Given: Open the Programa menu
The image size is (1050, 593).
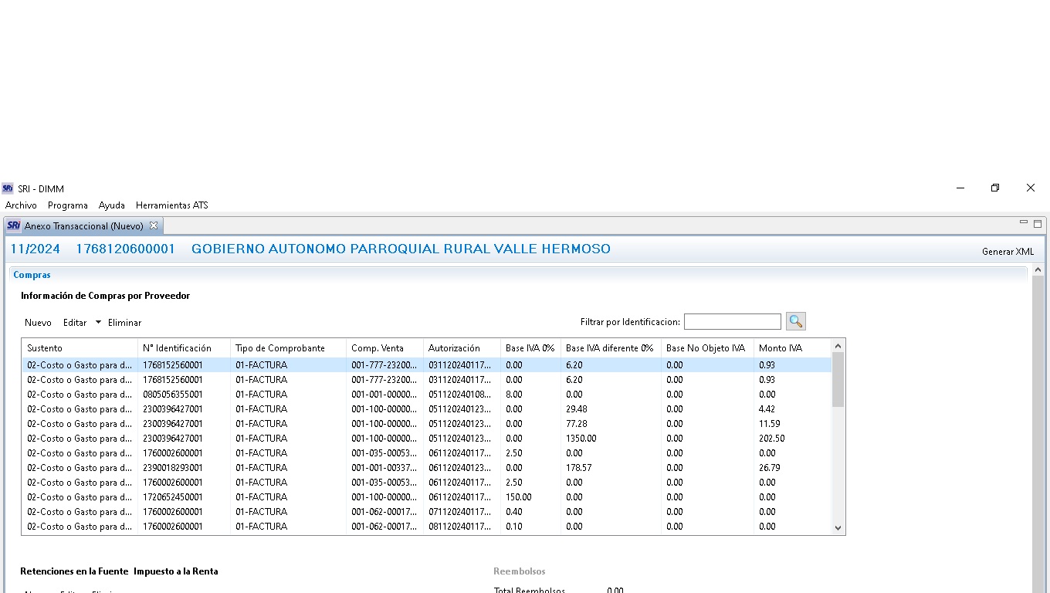Looking at the screenshot, I should (x=68, y=205).
